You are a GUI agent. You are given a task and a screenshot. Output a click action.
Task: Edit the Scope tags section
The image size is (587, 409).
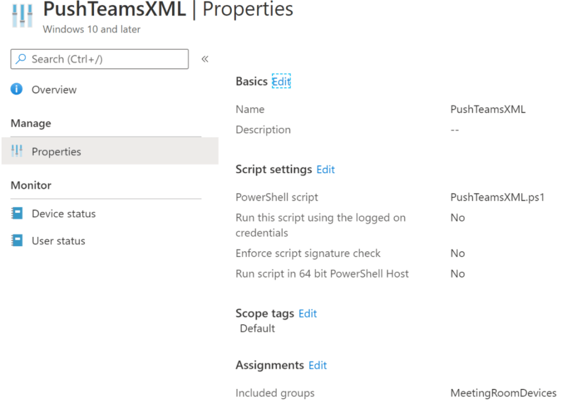coord(308,313)
